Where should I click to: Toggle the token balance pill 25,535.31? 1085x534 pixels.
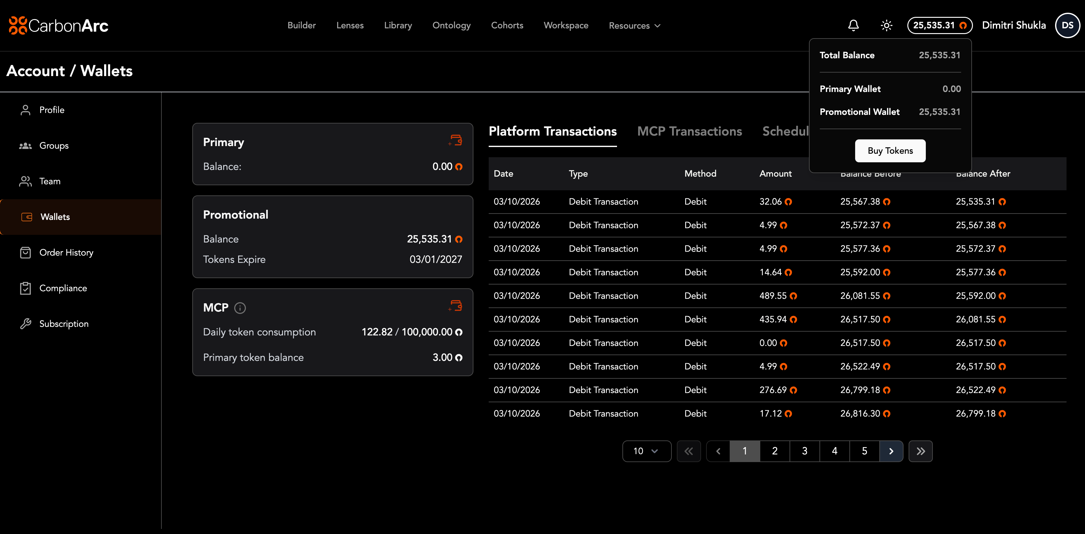coord(939,25)
